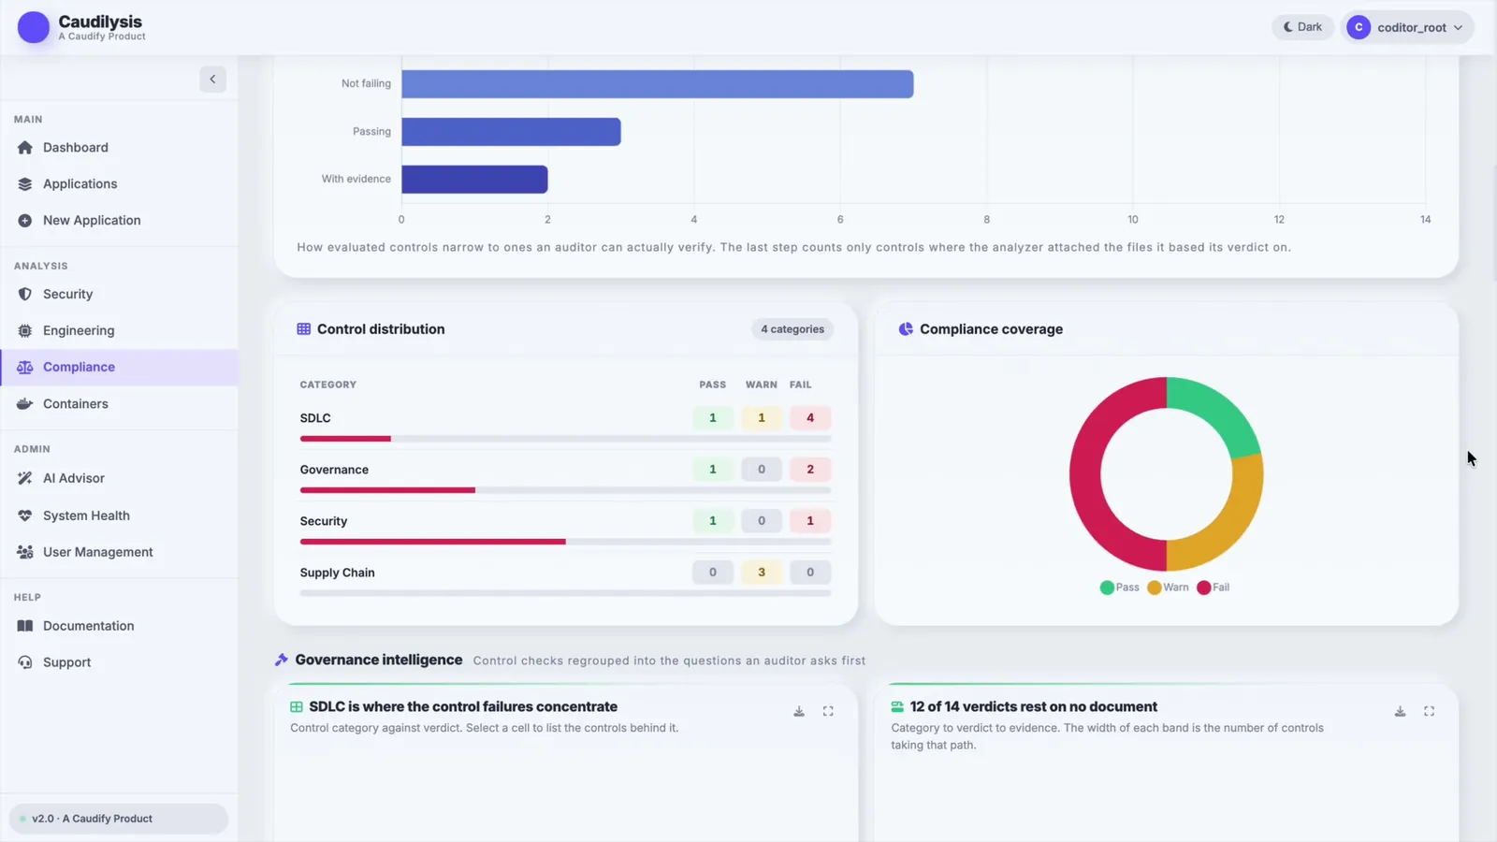1497x842 pixels.
Task: Click the User Management people icon
Action: pyautogui.click(x=25, y=552)
